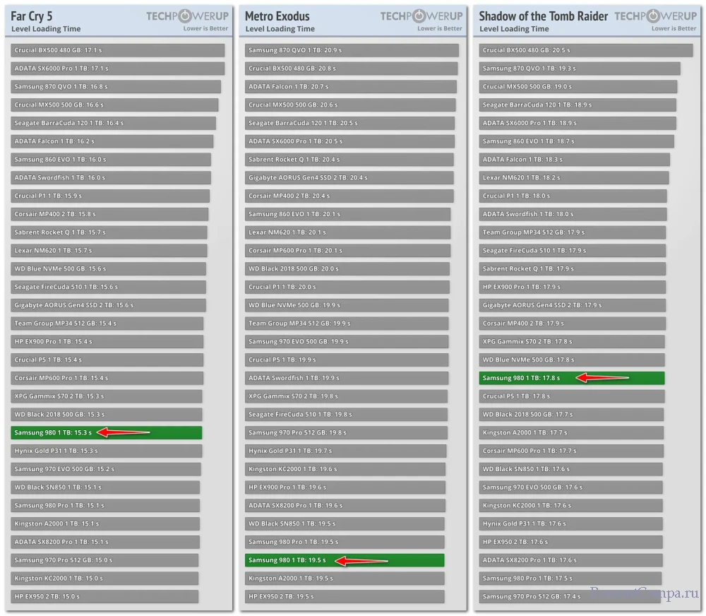The image size is (706, 616).
Task: Click the WD Black SN850 17.6 s bar
Action: 571,469
